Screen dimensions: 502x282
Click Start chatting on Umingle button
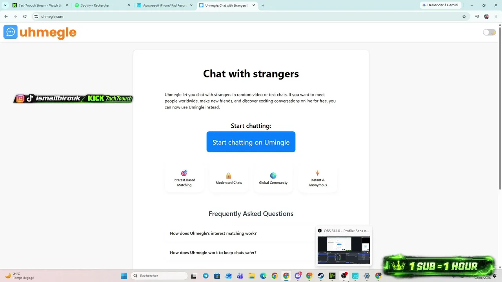[251, 142]
